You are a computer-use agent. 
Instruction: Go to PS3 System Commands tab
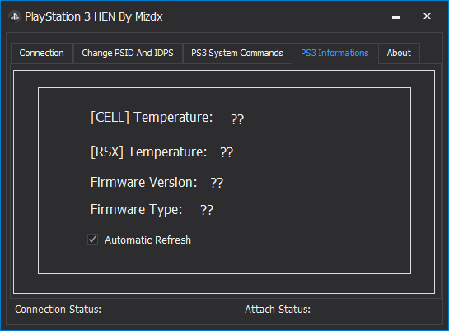(237, 54)
